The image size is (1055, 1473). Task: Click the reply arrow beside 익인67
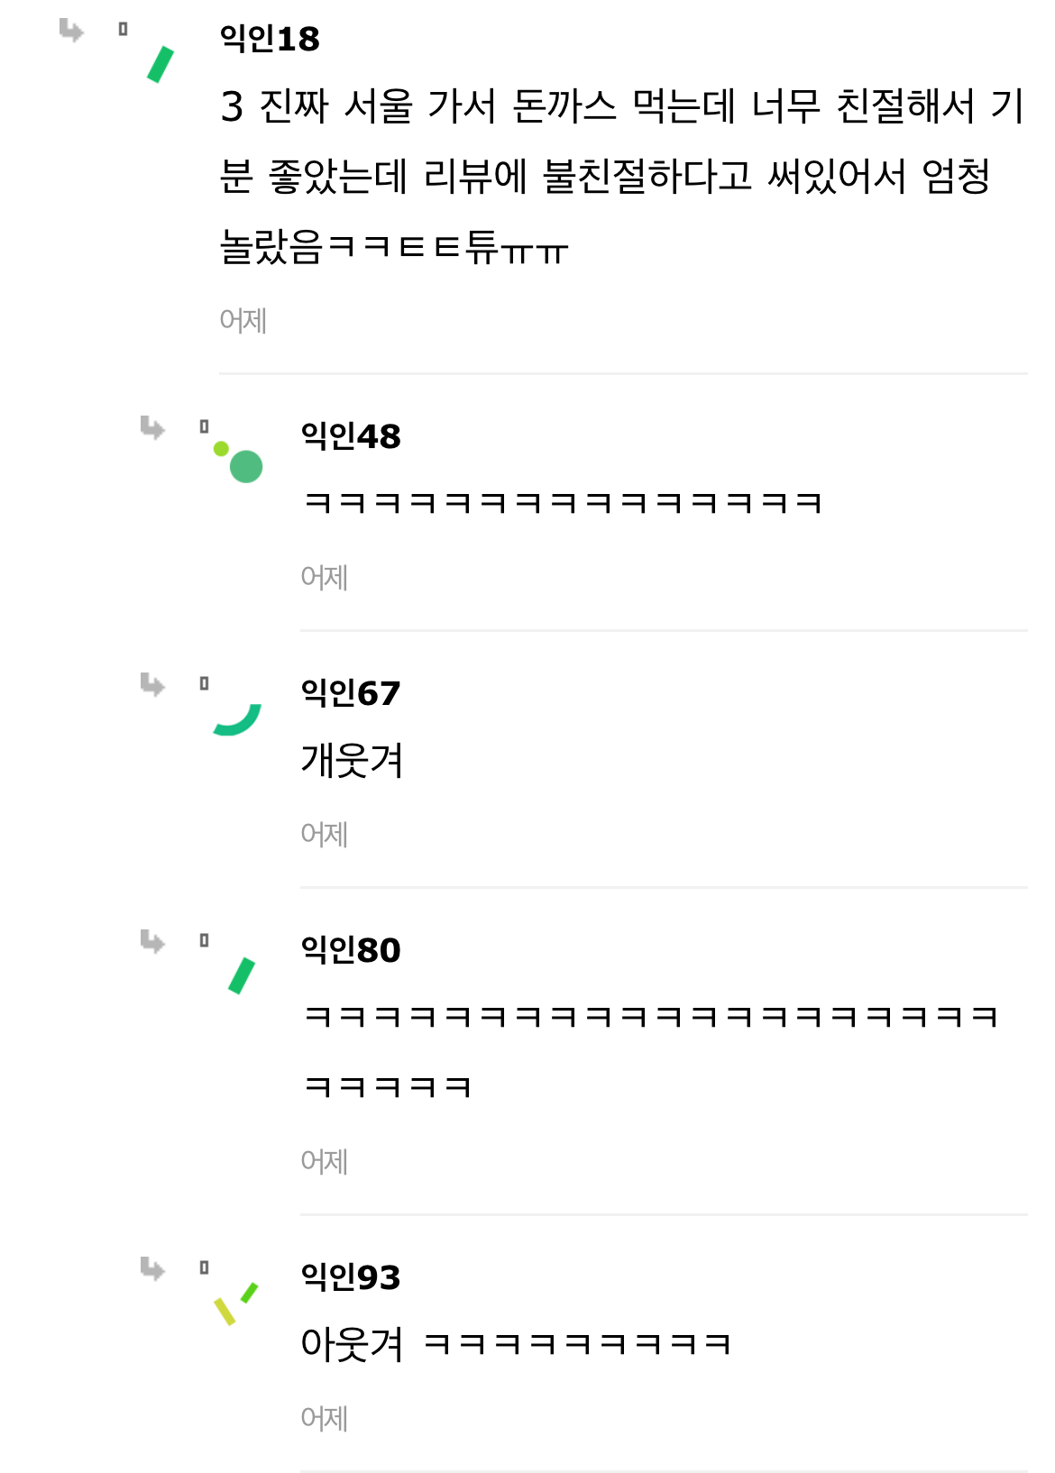pos(152,685)
